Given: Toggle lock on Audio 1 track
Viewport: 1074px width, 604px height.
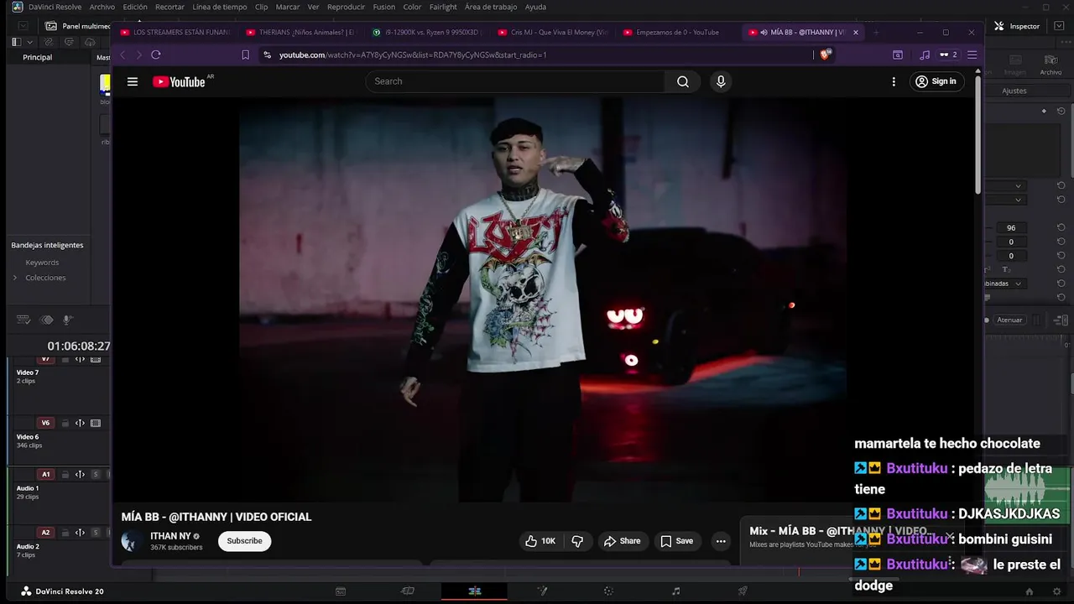Looking at the screenshot, I should (x=65, y=475).
